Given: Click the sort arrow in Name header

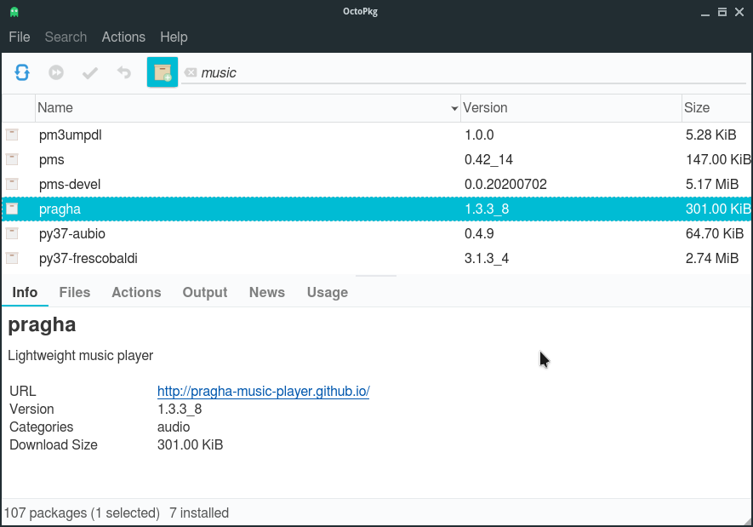Looking at the screenshot, I should [x=454, y=109].
